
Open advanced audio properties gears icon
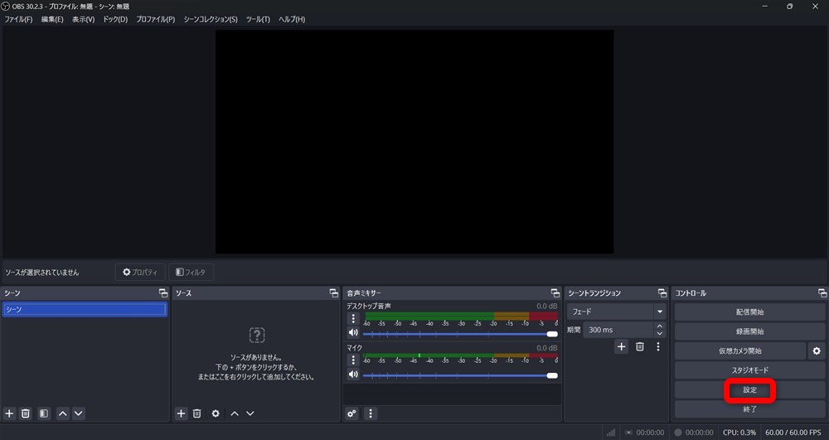click(x=351, y=413)
